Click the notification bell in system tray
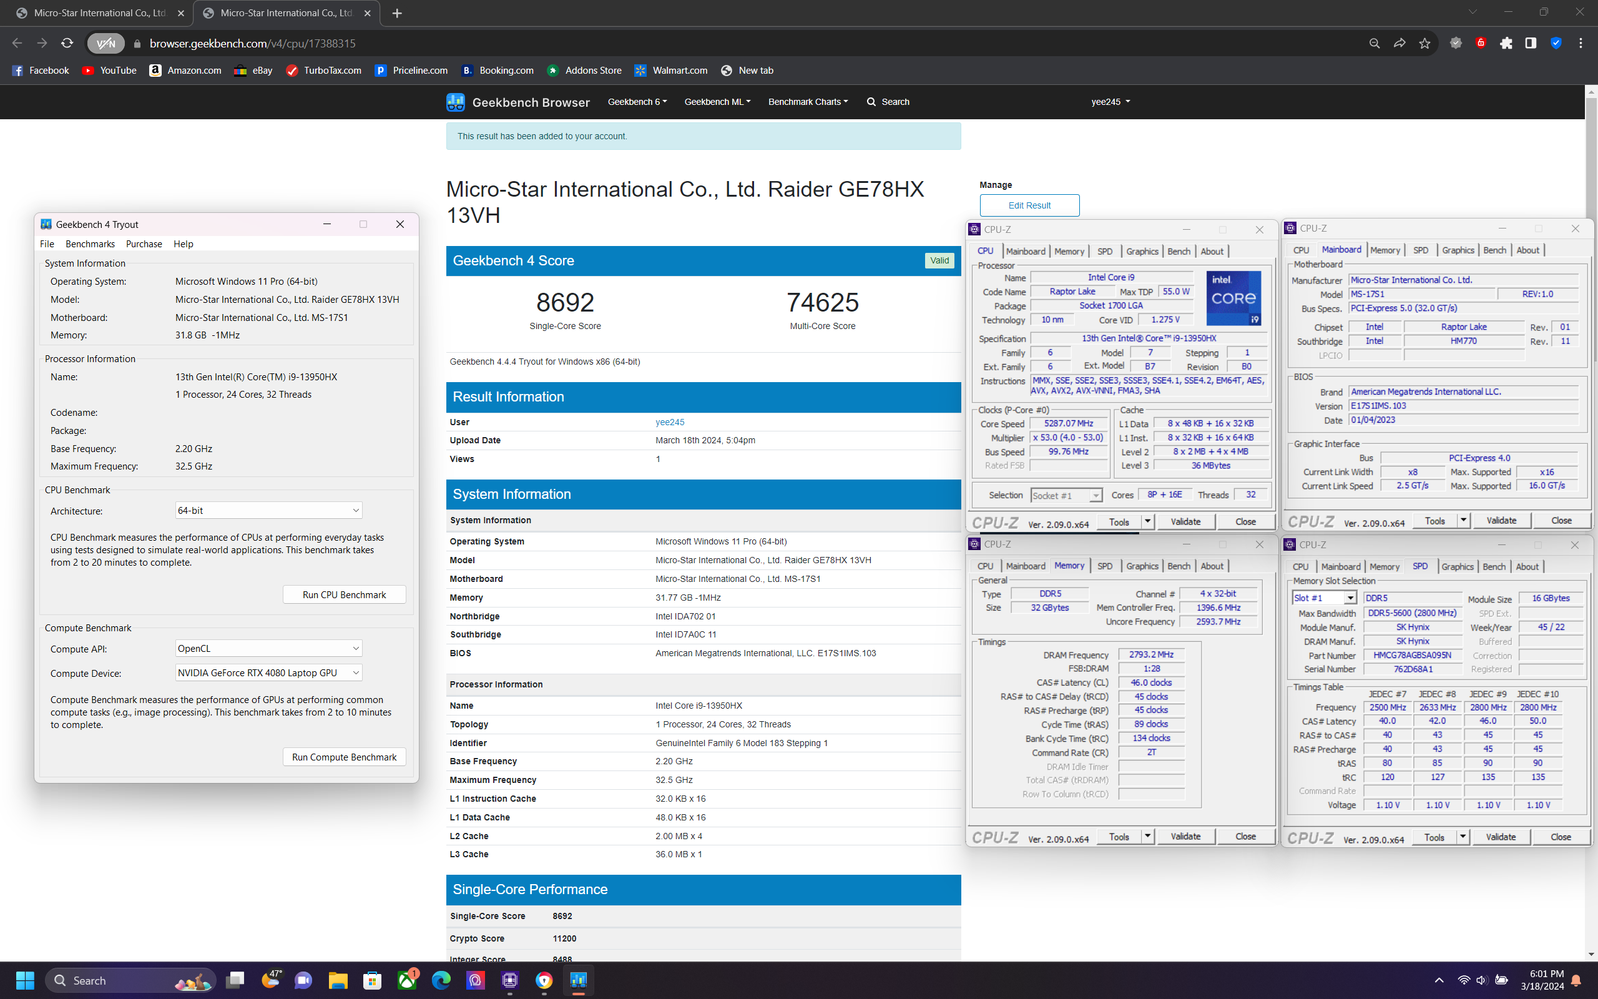 (1576, 980)
